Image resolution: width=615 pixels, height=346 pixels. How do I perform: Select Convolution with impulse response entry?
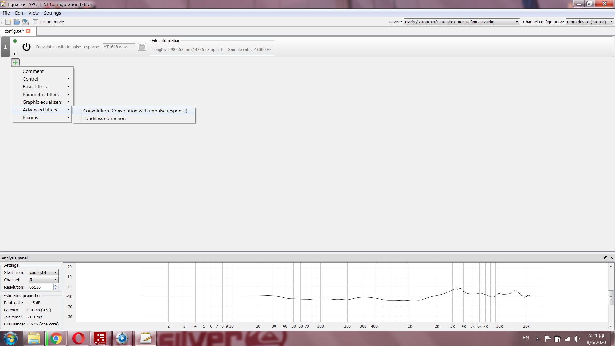pos(134,111)
